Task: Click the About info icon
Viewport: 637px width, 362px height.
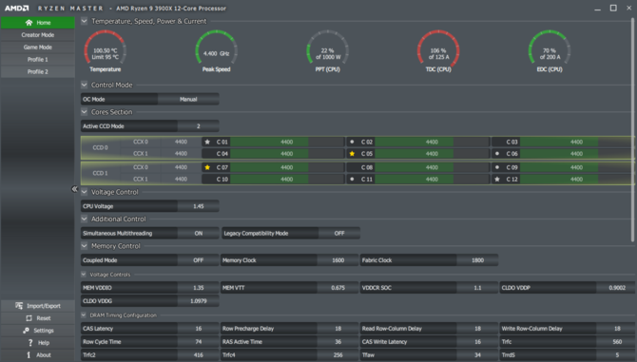Action: tap(29, 354)
